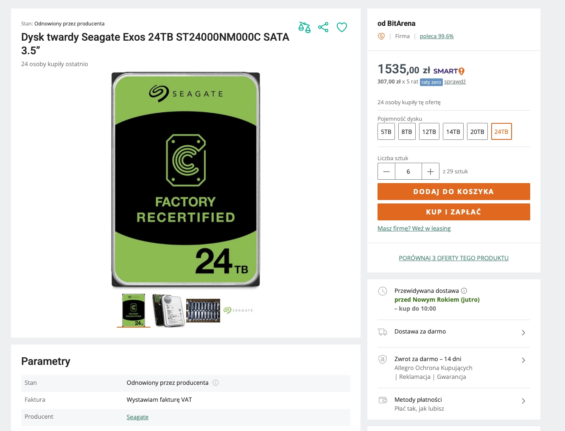Screen dimensions: 565x431
Task: Expand the Zwrot za darmo details
Action: click(x=523, y=360)
